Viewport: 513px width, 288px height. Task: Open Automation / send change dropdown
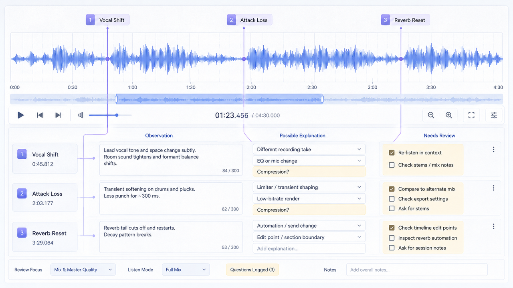pyautogui.click(x=309, y=226)
